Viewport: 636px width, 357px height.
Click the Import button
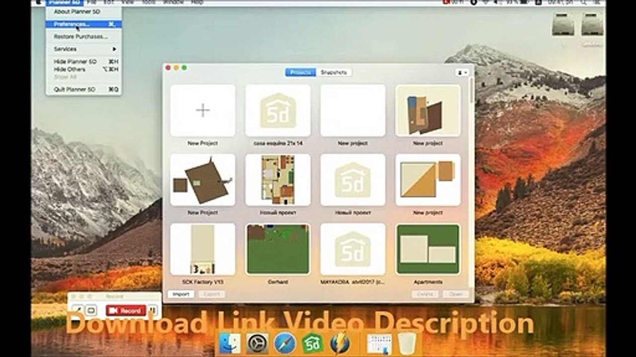[181, 294]
